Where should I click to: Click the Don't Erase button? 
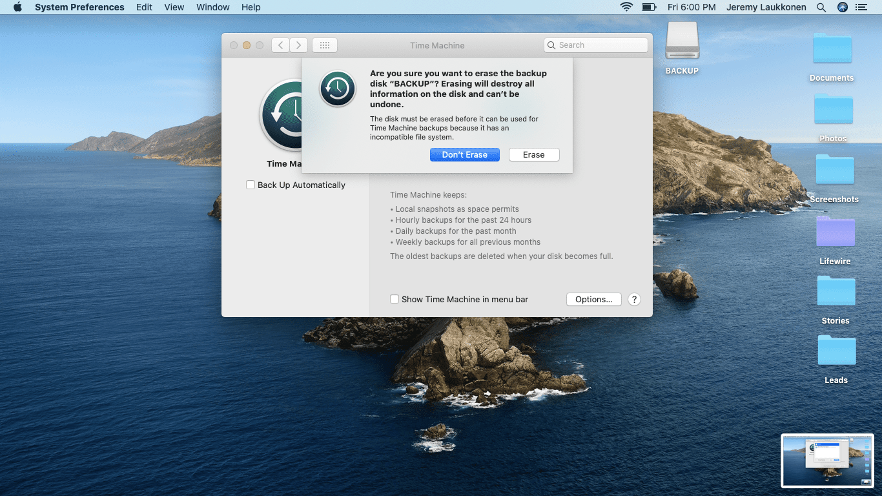[465, 155]
